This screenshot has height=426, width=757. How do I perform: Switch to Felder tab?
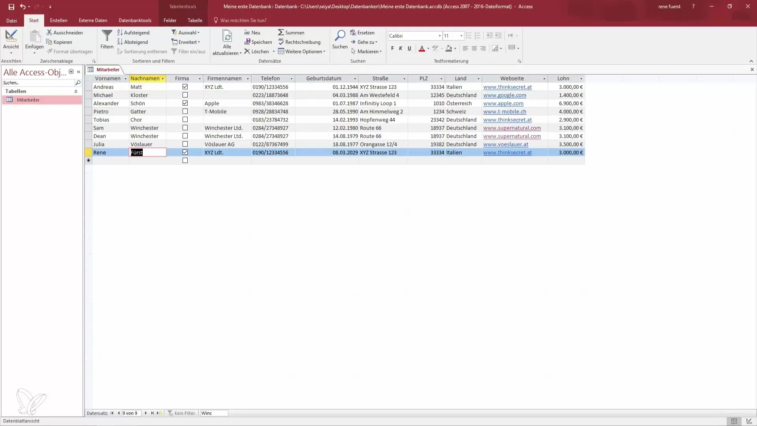170,21
